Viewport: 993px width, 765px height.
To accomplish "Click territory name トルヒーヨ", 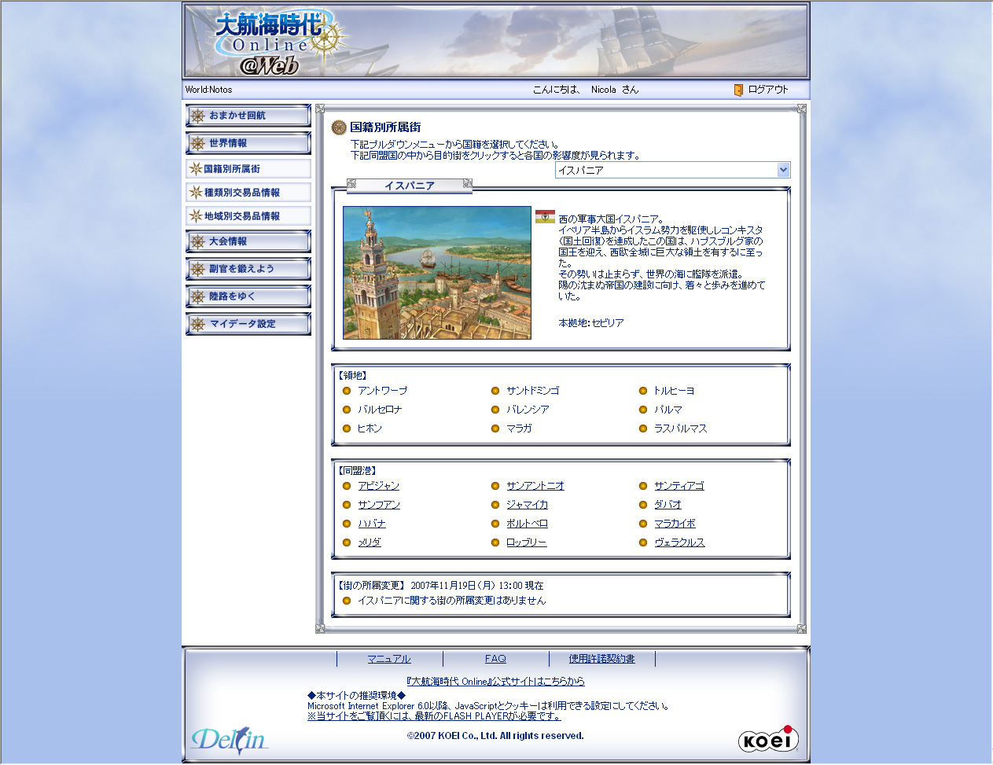I will click(675, 391).
